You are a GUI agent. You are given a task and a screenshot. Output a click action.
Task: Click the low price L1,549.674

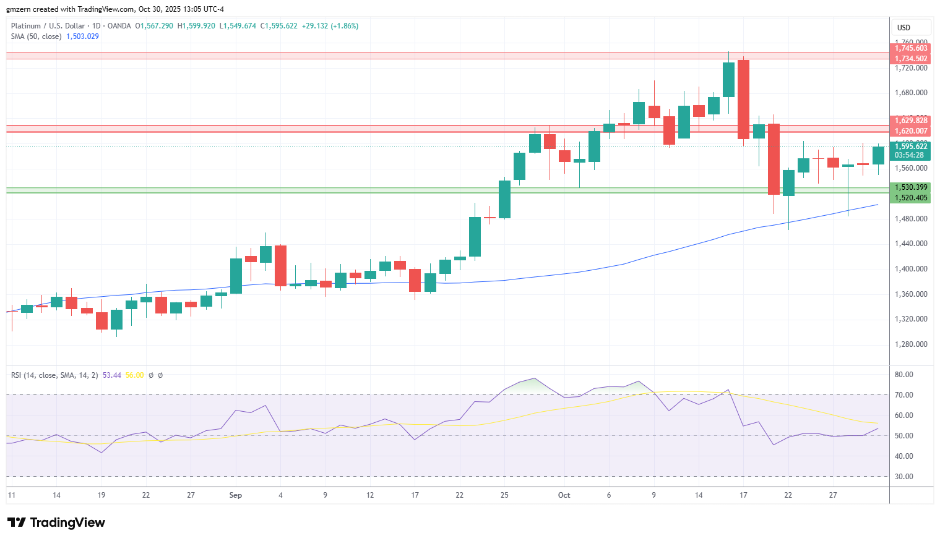pos(238,26)
